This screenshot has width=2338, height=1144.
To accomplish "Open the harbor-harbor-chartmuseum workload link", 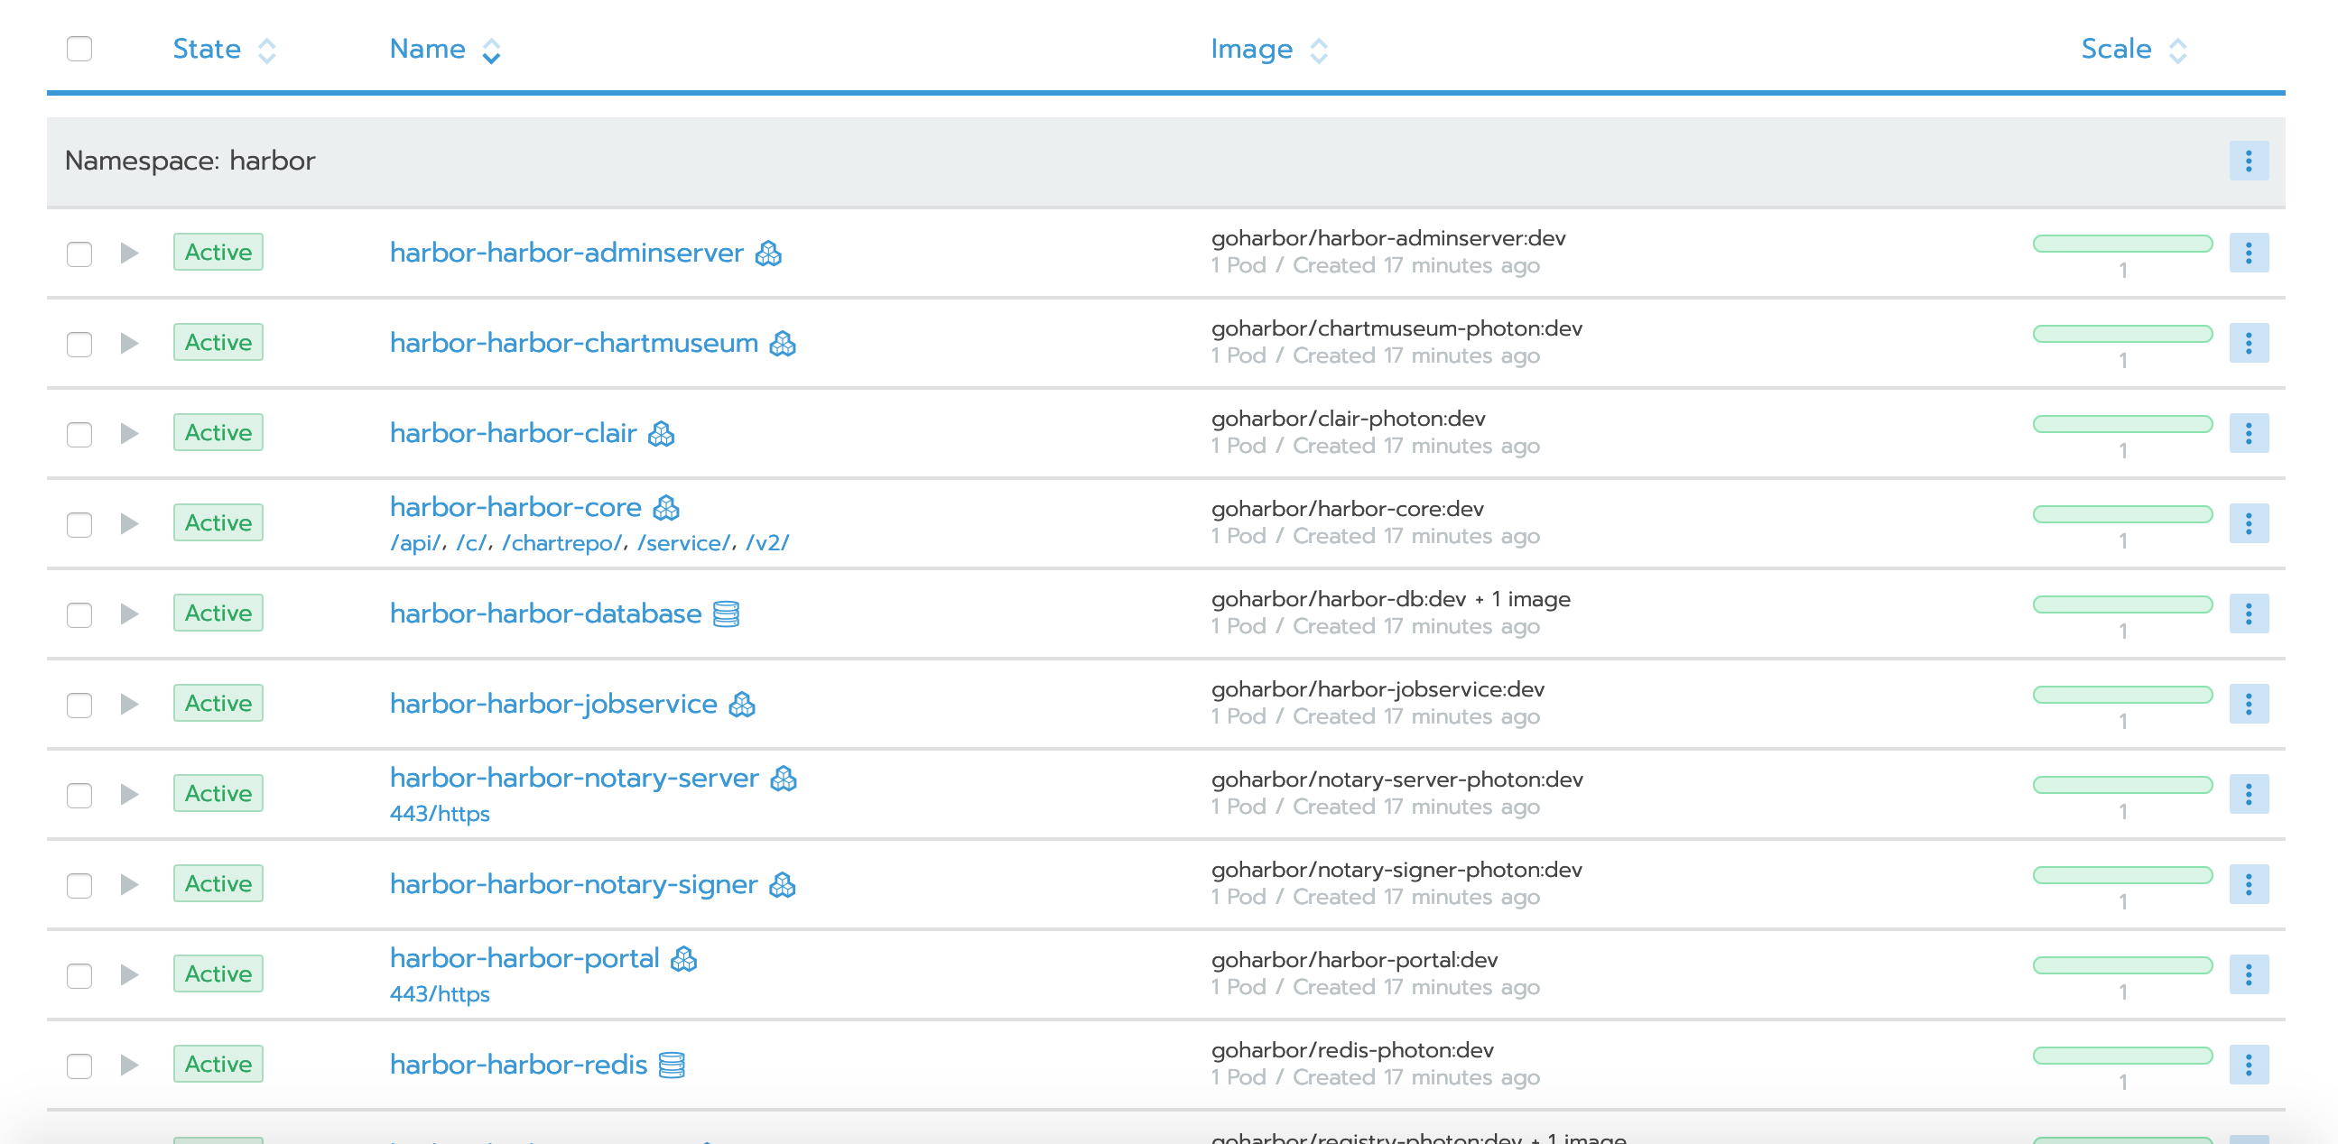I will (x=573, y=343).
